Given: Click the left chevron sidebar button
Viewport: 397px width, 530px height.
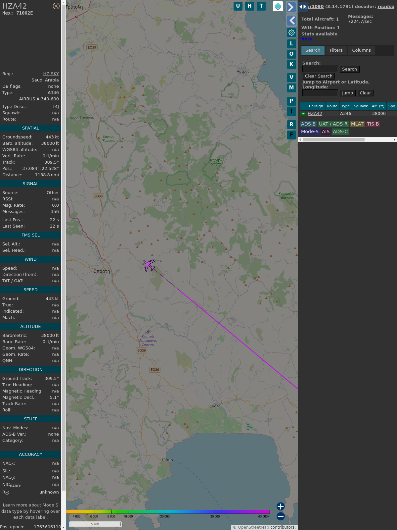Looking at the screenshot, I should pos(291,21).
